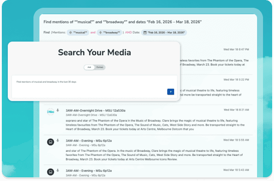Click the microphone icon on Overnight Drive result
Image resolution: width=274 pixels, height=181 pixels.
coord(58,110)
